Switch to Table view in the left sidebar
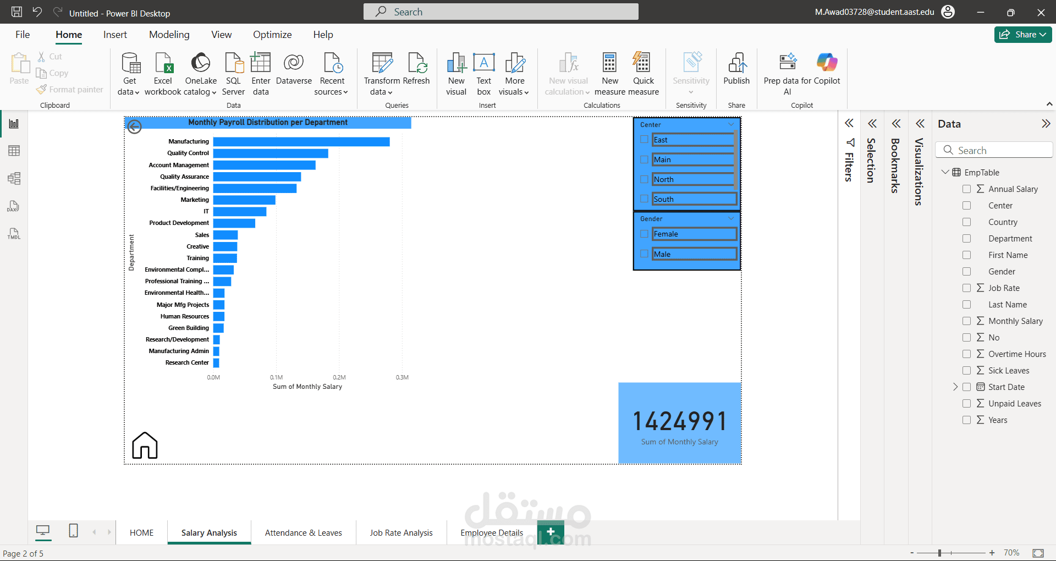The width and height of the screenshot is (1056, 561). tap(14, 151)
